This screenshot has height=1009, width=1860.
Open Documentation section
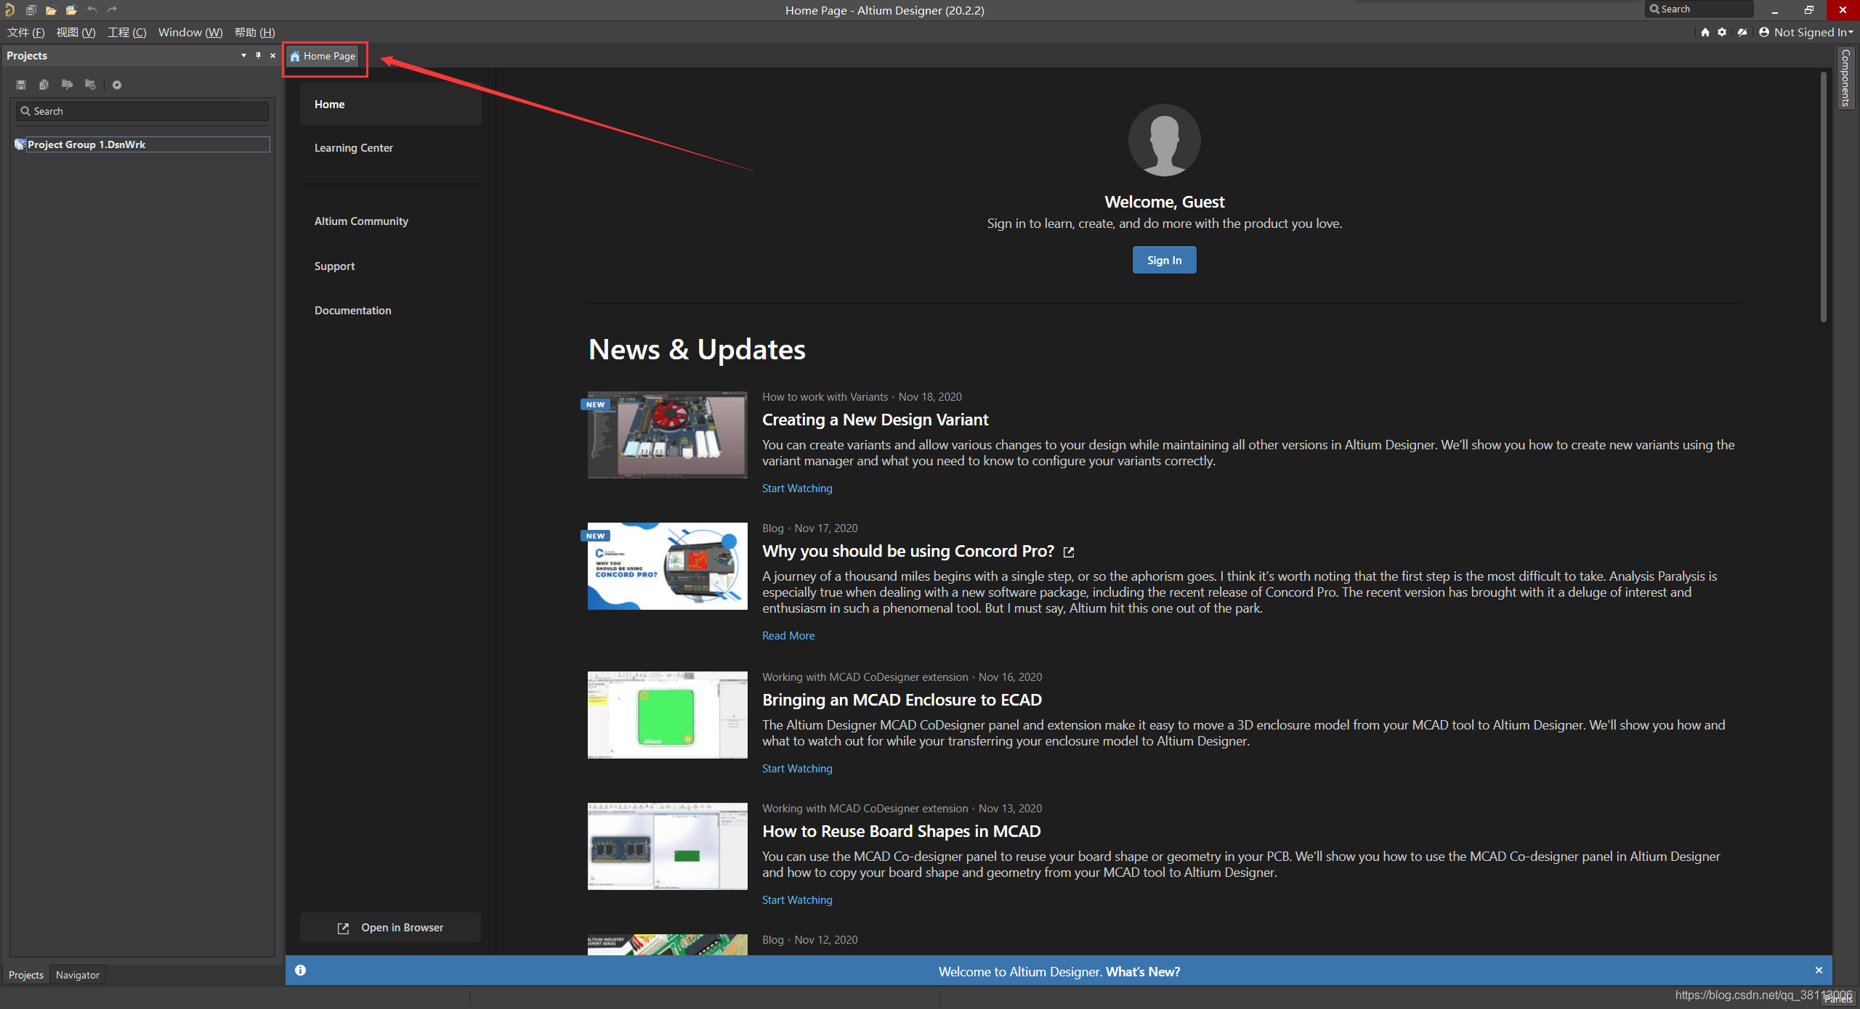coord(352,309)
